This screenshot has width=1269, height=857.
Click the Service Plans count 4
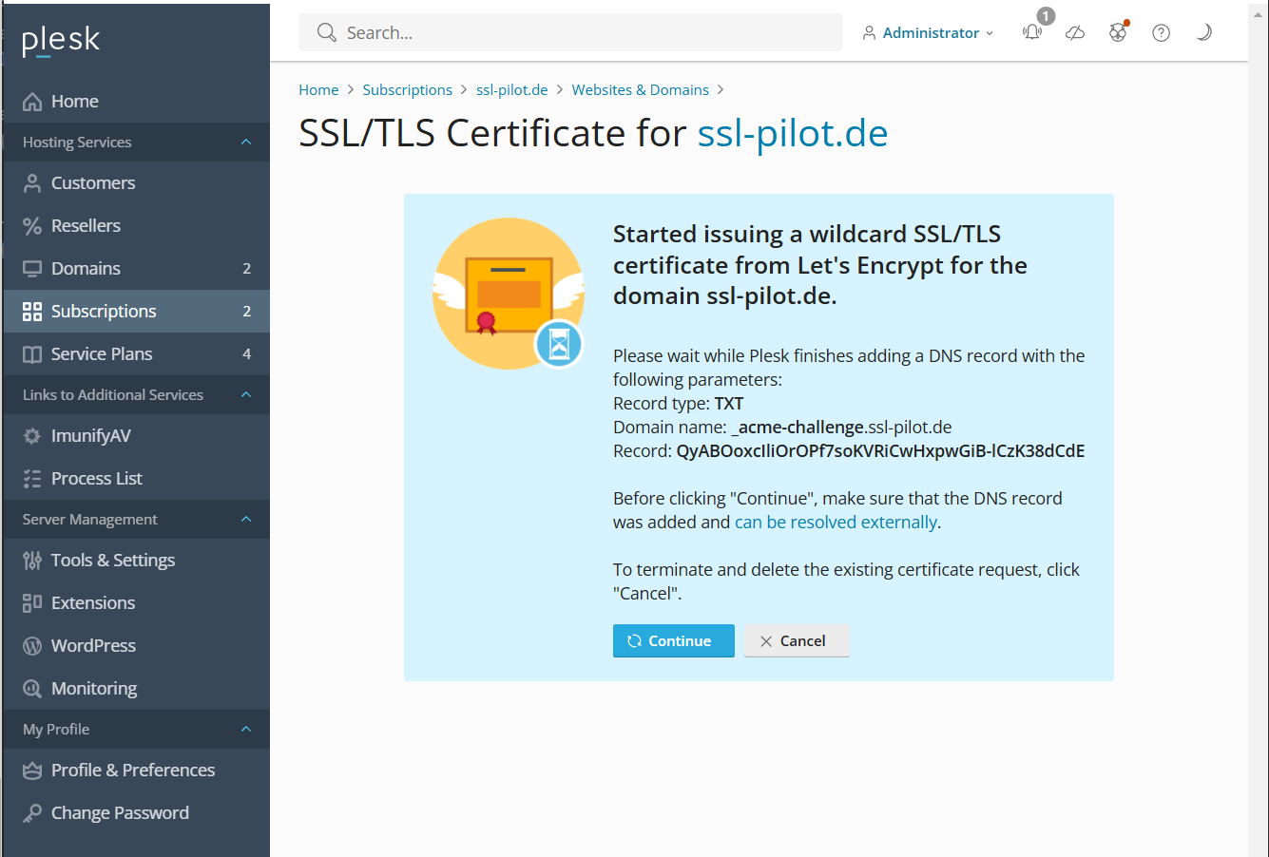pyautogui.click(x=247, y=354)
